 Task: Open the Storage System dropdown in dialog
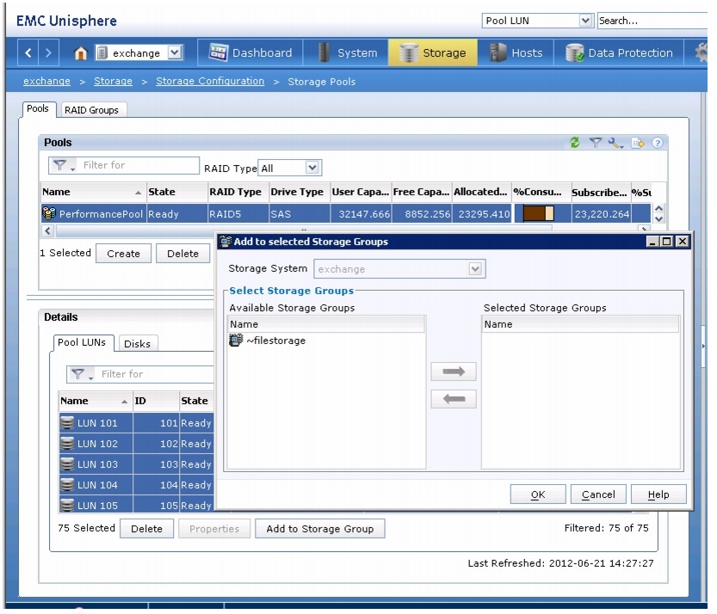point(475,268)
